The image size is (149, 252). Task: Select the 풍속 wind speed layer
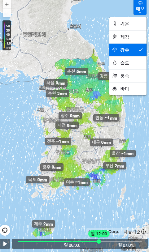128,76
